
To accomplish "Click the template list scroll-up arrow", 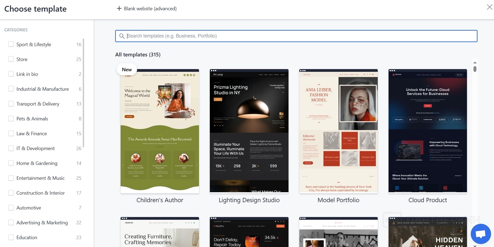I will 475,62.
